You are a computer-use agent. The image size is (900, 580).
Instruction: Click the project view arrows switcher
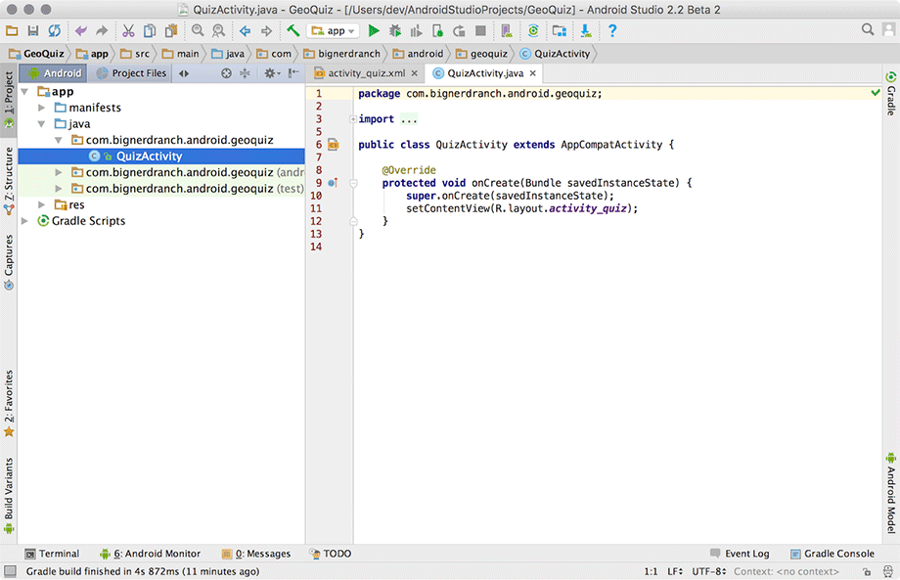pyautogui.click(x=184, y=73)
